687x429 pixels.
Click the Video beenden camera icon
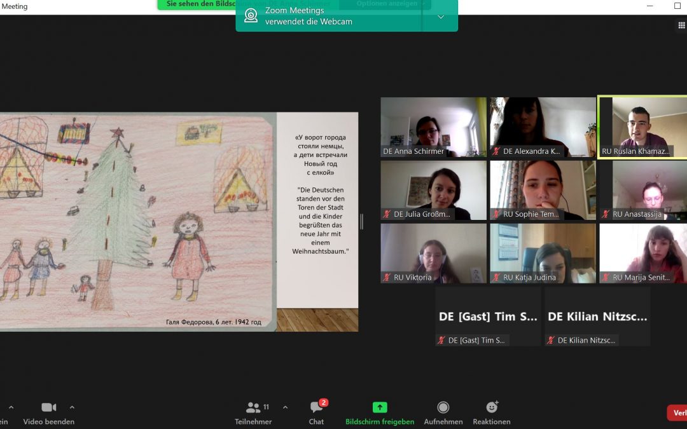48,407
